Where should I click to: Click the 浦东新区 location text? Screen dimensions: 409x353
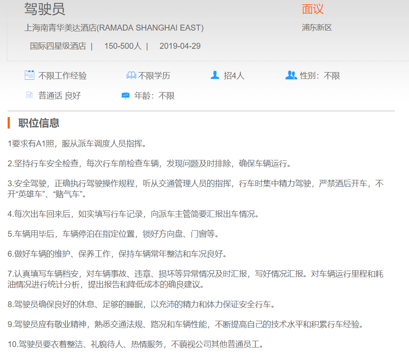pos(316,28)
